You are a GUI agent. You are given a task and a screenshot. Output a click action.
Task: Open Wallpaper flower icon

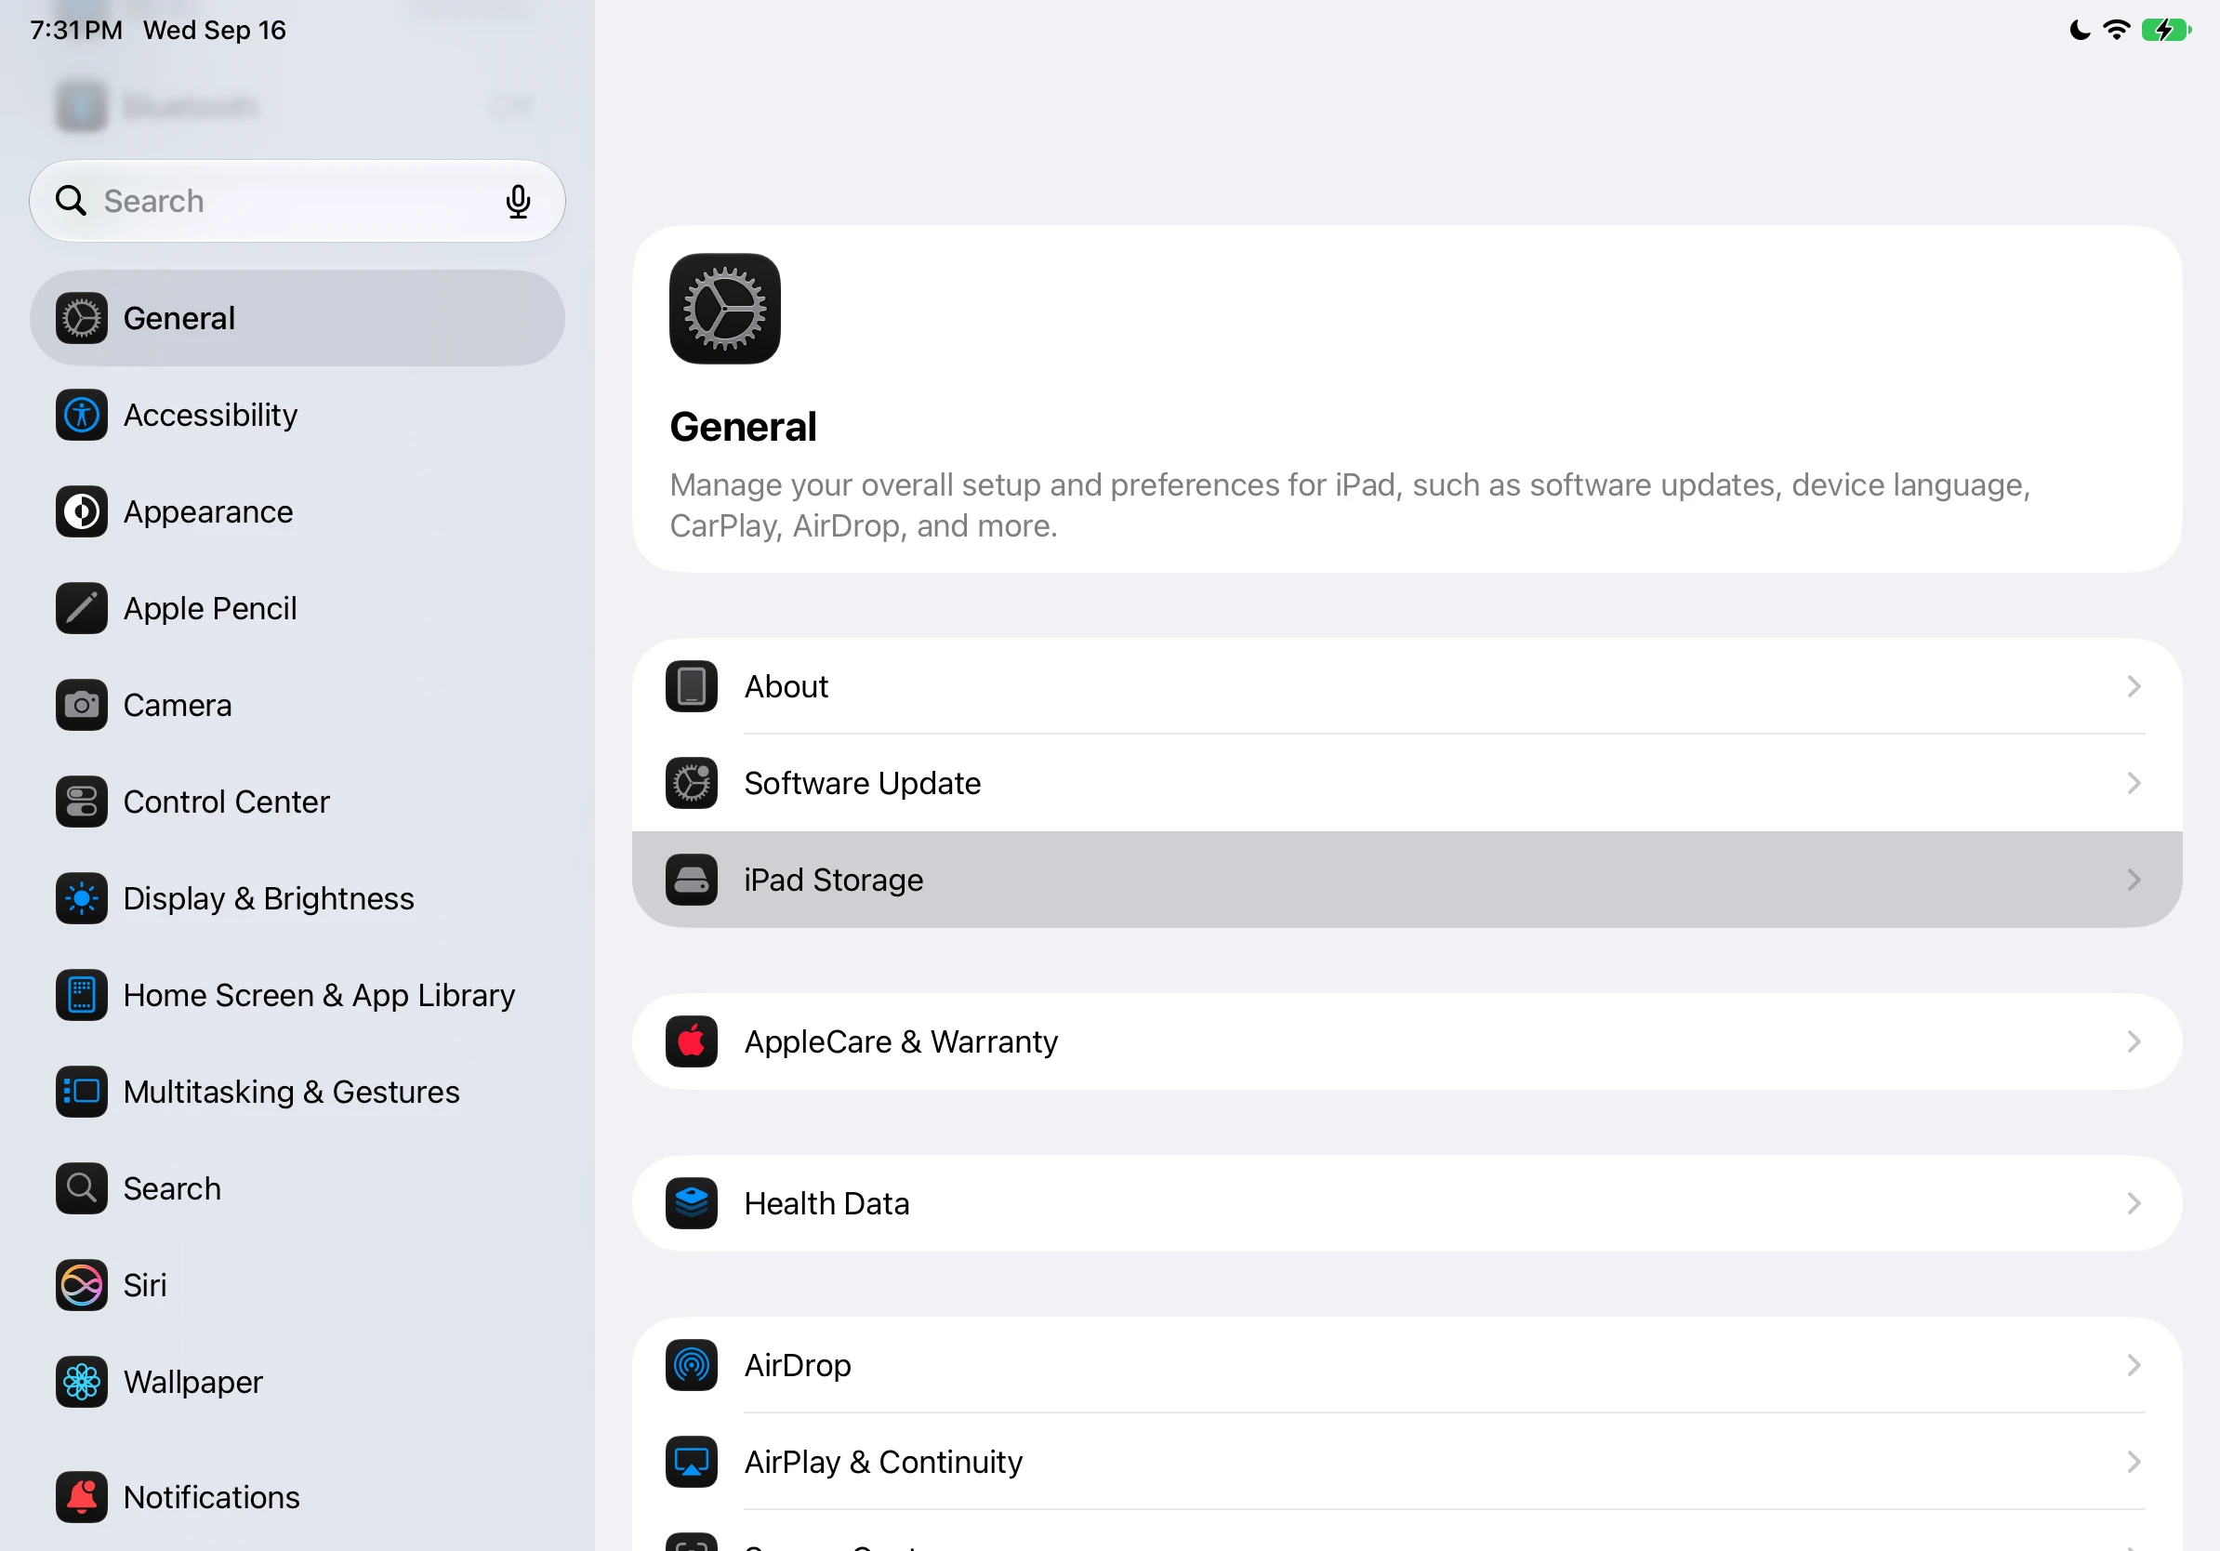pos(81,1382)
